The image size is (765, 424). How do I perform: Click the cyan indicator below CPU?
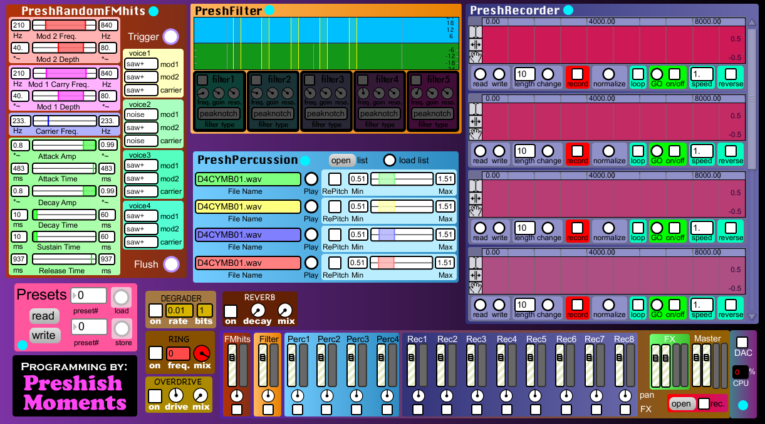point(743,405)
